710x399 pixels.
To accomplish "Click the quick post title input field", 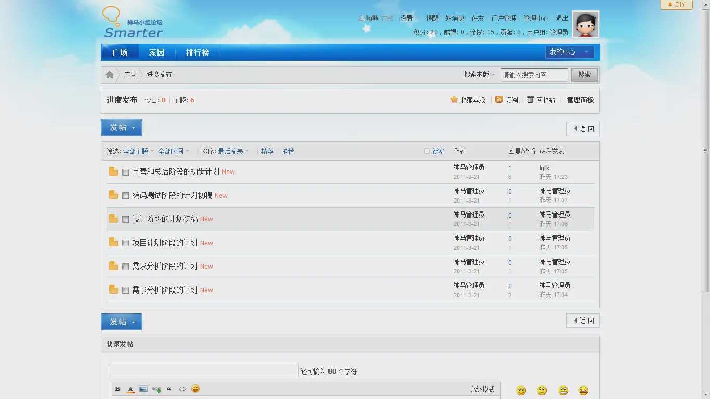I will pos(205,370).
